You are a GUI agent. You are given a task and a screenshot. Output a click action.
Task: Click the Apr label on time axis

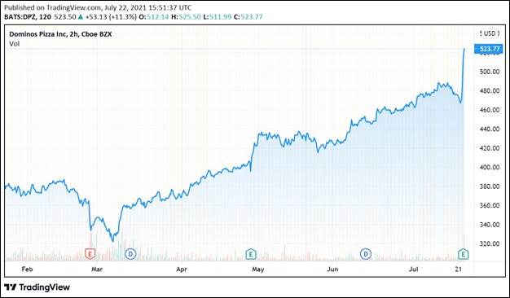click(182, 270)
